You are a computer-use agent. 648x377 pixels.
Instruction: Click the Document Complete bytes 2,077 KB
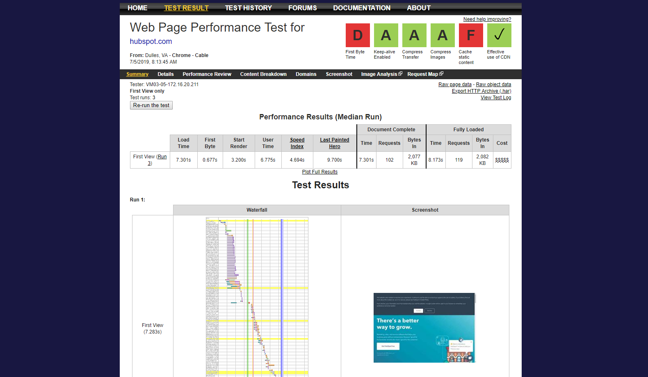pos(414,160)
